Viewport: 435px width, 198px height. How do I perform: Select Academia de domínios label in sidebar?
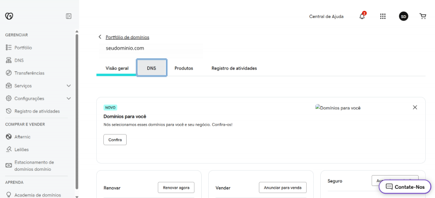(x=38, y=195)
